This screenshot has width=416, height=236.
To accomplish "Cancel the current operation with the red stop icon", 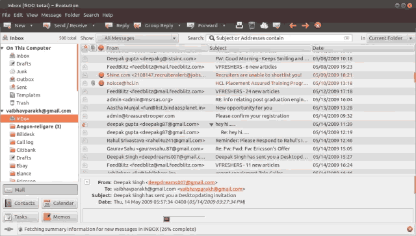I will click(318, 25).
